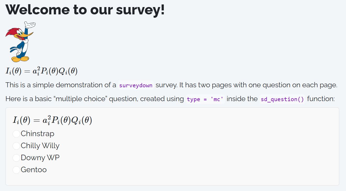This screenshot has width=346, height=191.
Task: Choose the Chilly Willy radio button
Action: tap(16, 146)
